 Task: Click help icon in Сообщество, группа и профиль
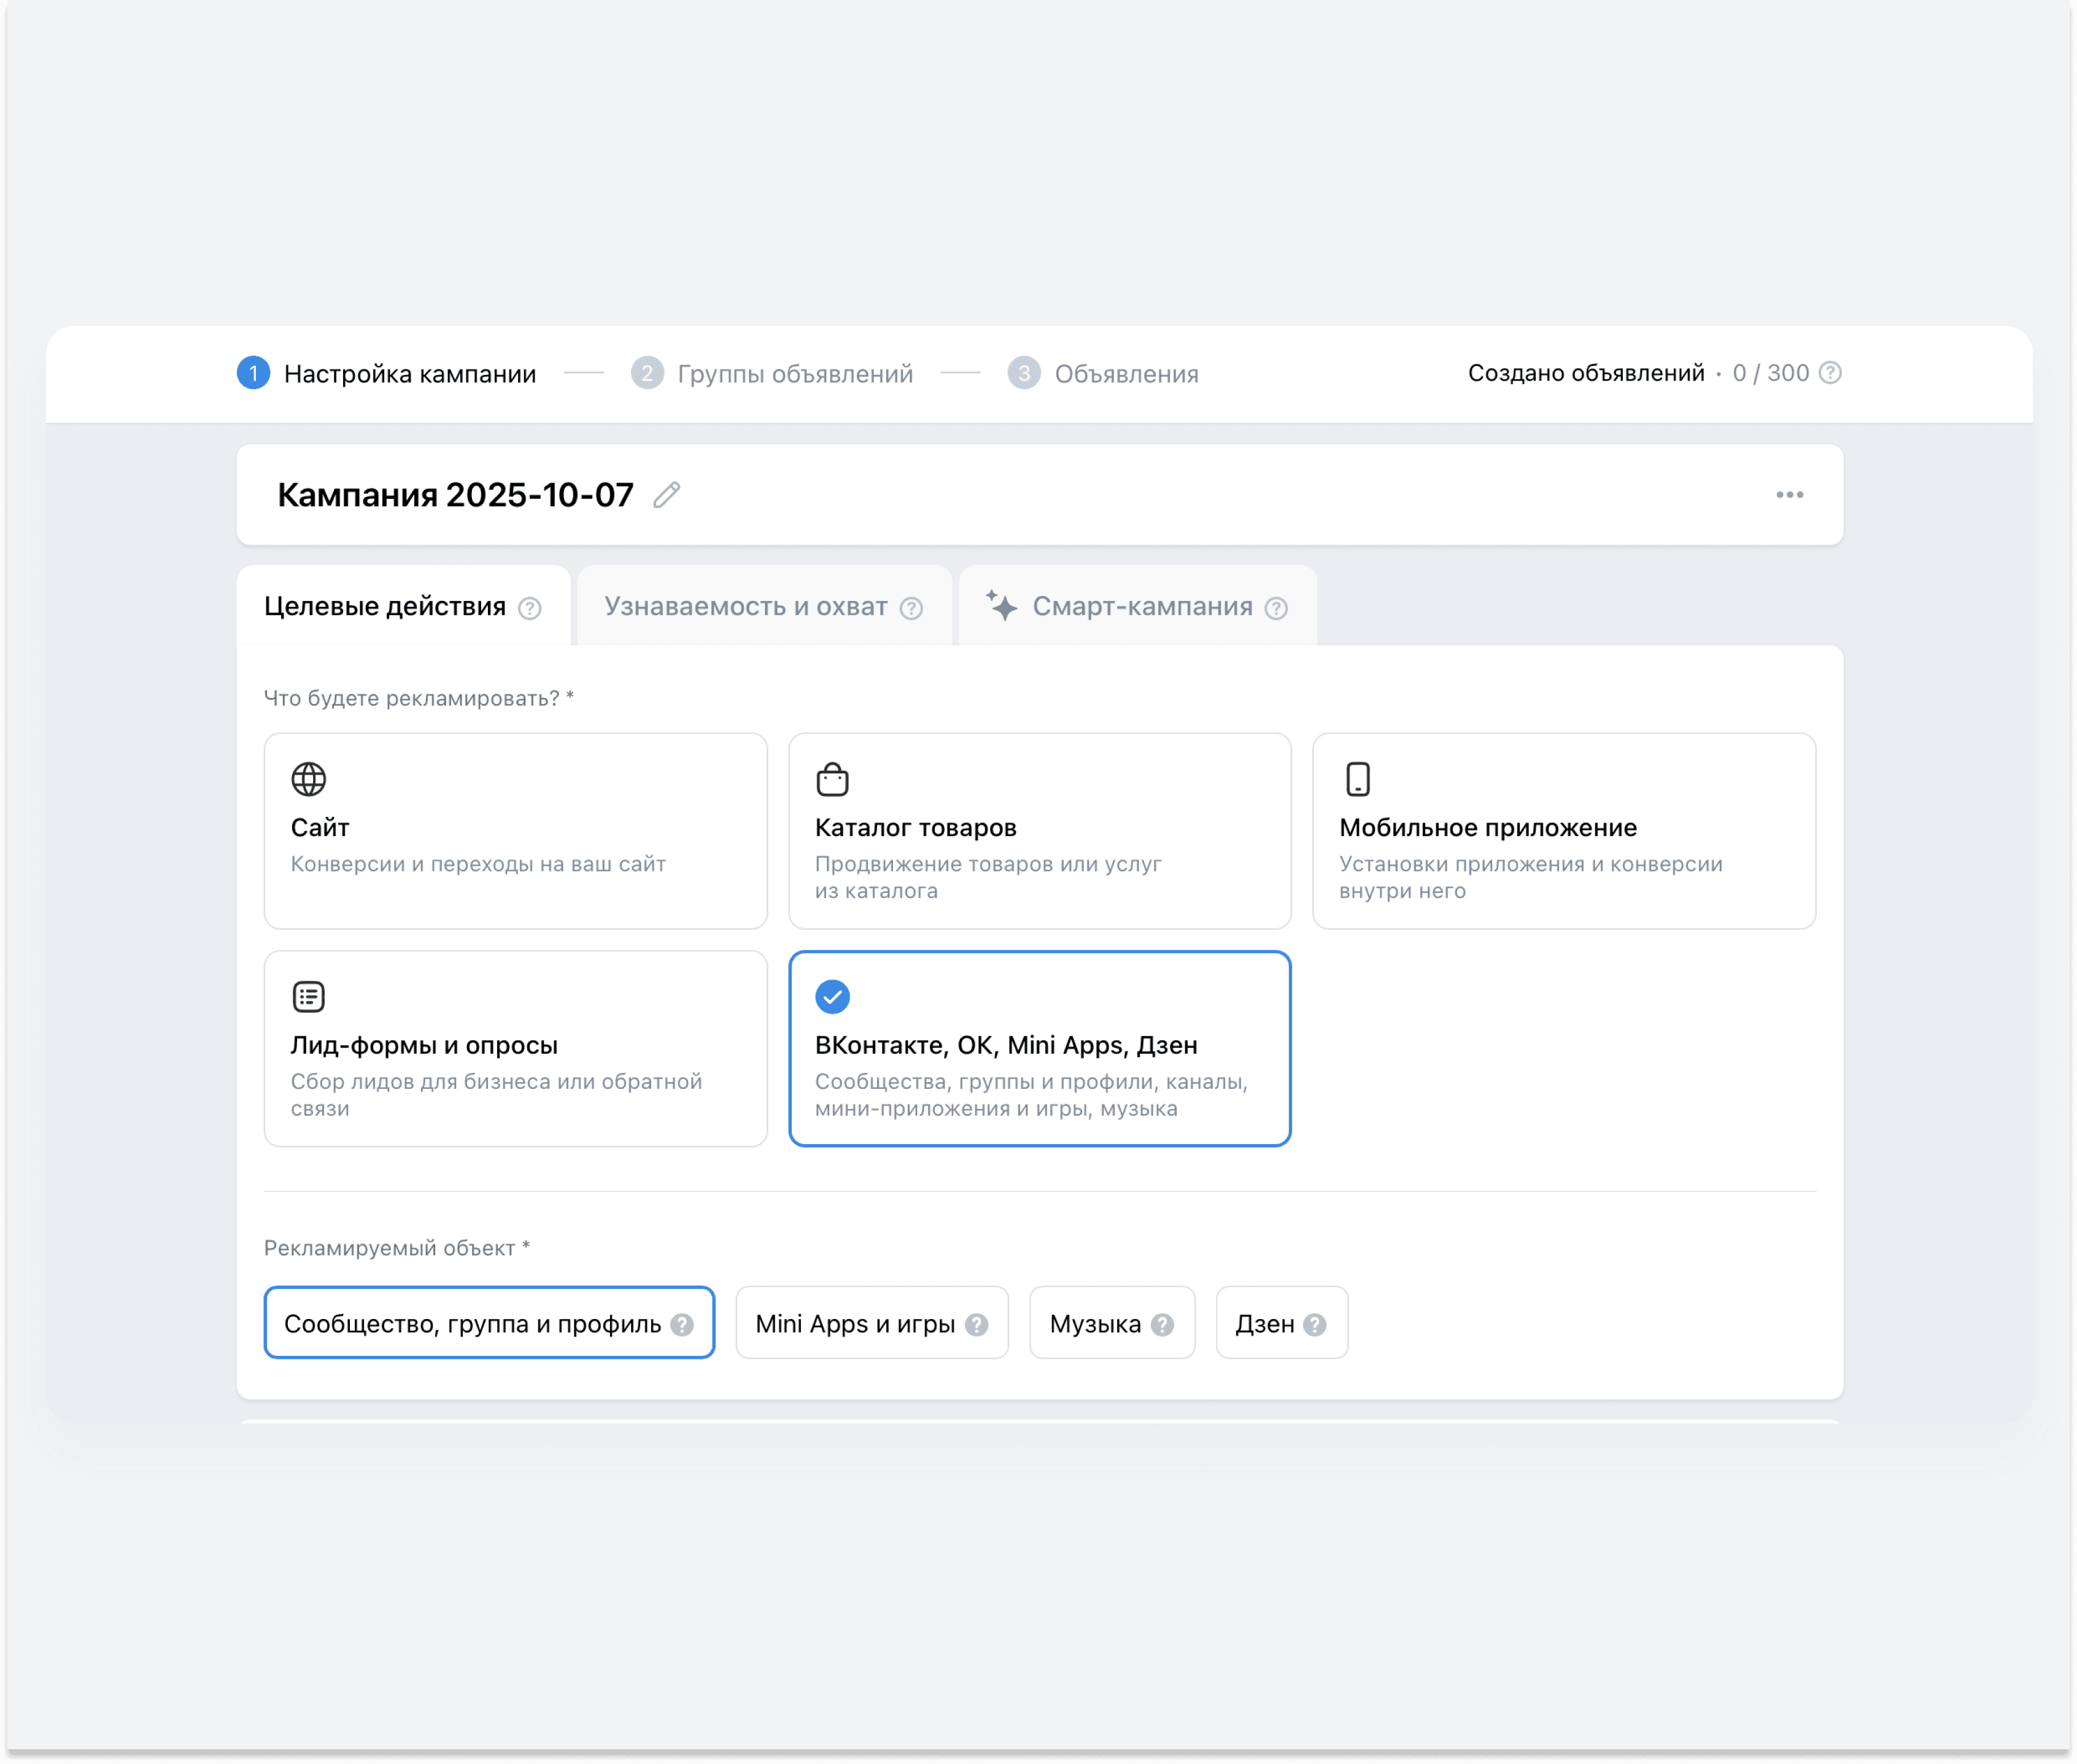(x=682, y=1324)
